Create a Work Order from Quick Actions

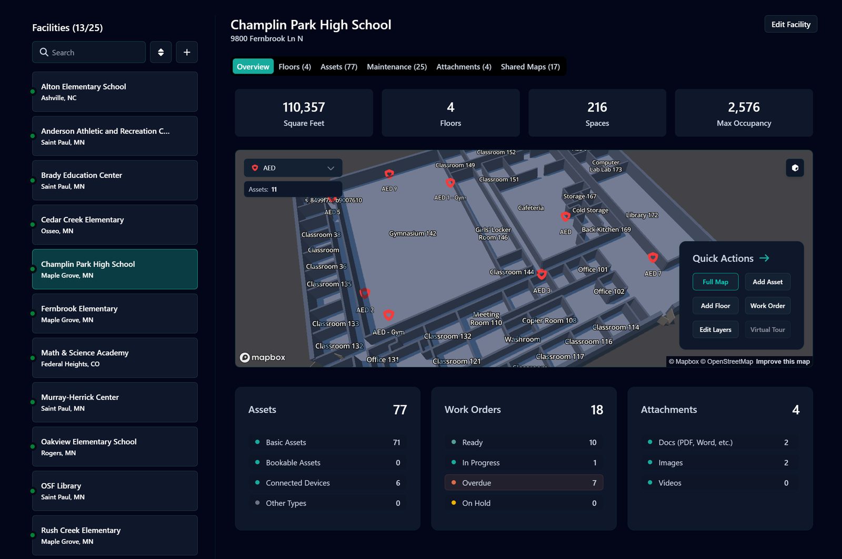[x=767, y=306]
